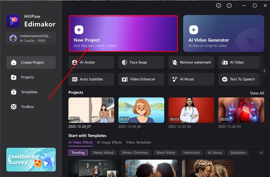
Task: Open the Text To Speech tool
Action: pos(241,79)
